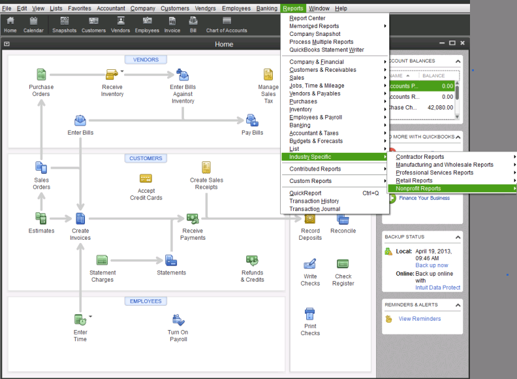517x379 pixels.
Task: Choose QuickReport menu entry
Action: coord(335,193)
